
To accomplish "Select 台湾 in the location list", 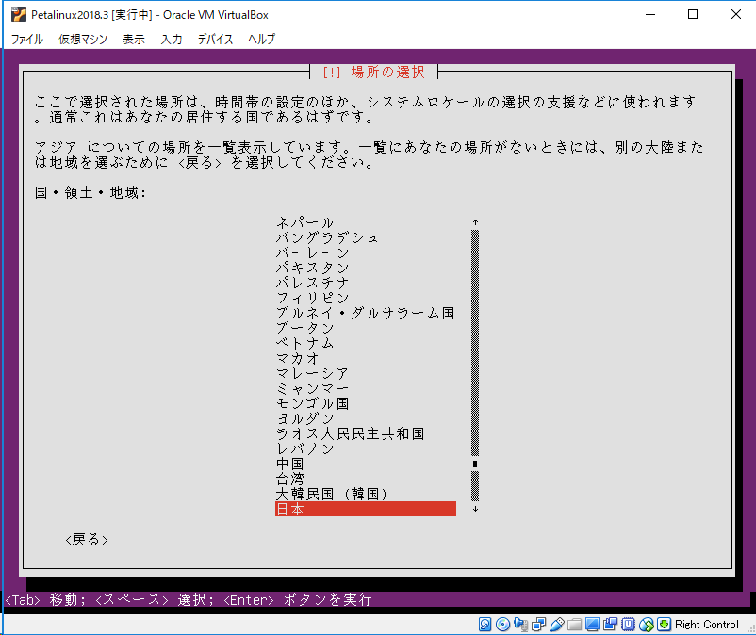I will [x=290, y=478].
